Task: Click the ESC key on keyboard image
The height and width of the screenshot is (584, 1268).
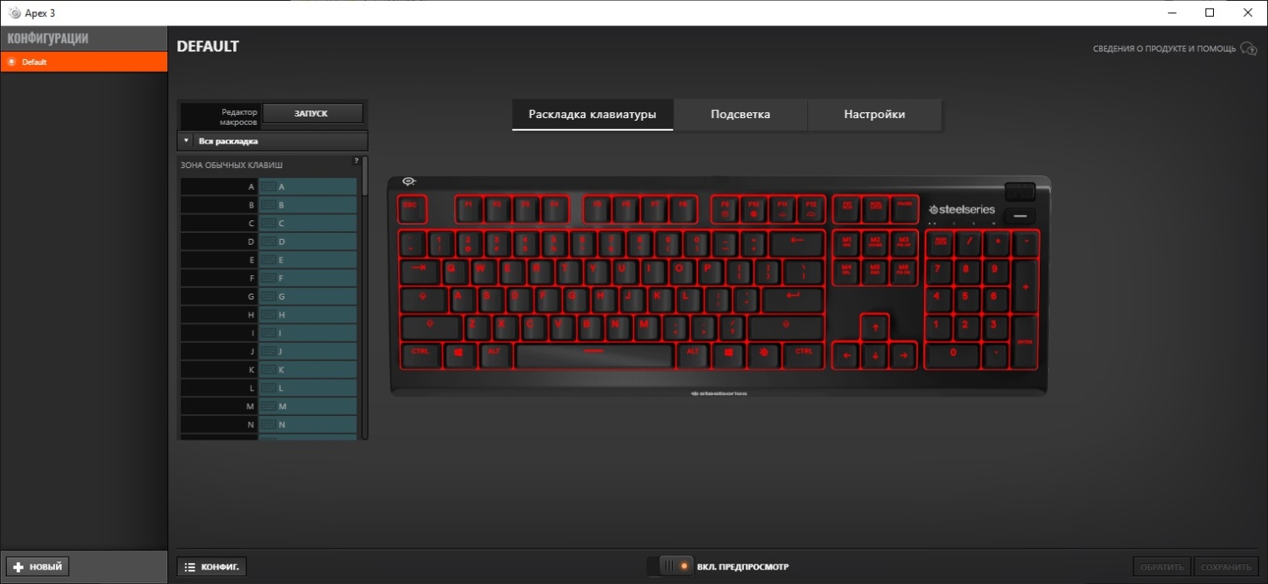Action: (x=411, y=208)
